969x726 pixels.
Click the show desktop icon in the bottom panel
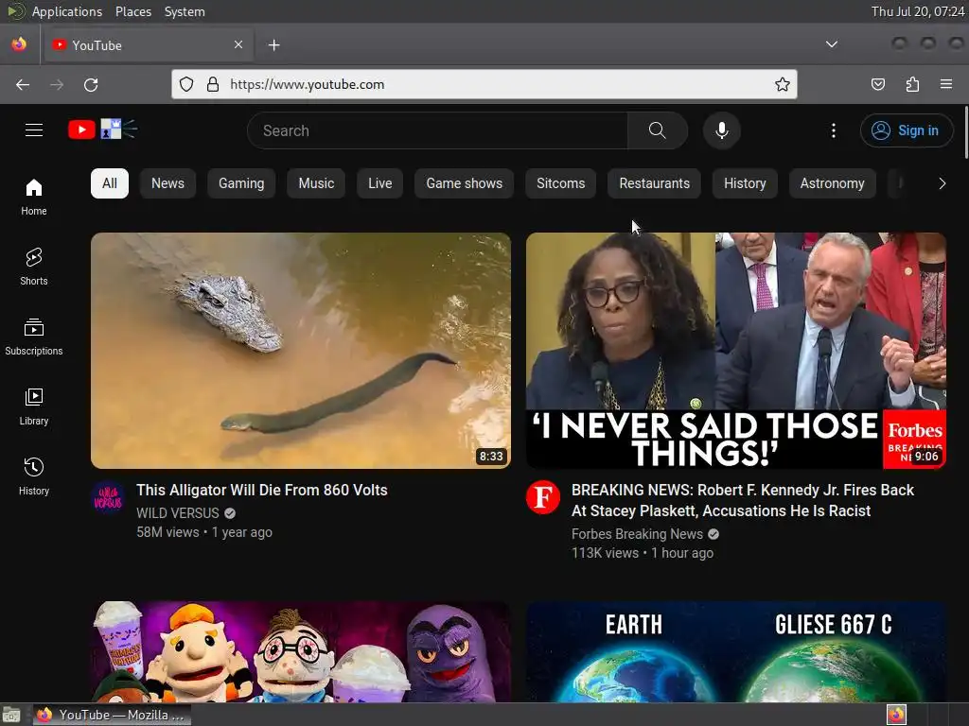click(x=10, y=715)
